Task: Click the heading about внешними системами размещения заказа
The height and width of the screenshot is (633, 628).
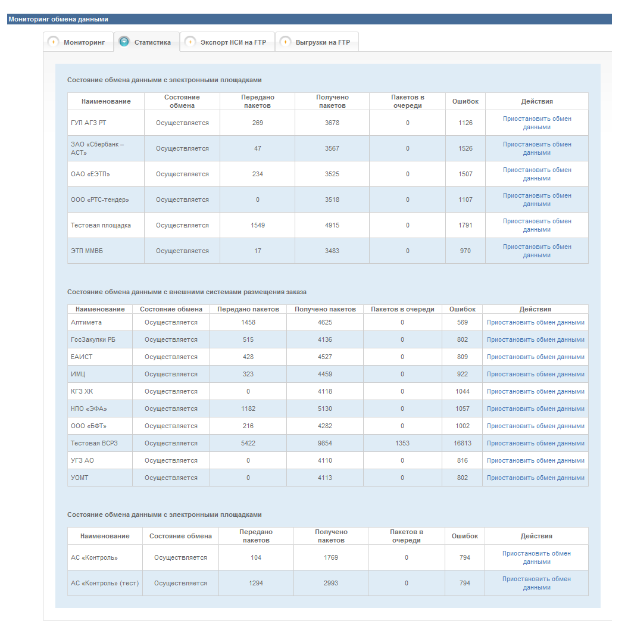Action: click(187, 292)
